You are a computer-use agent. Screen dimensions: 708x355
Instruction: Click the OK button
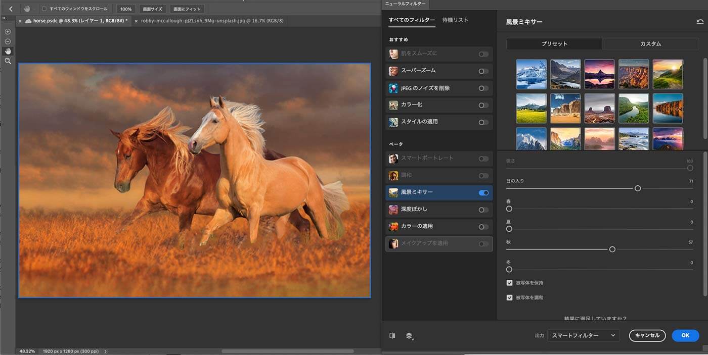[x=685, y=335]
